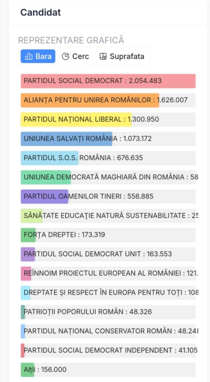
Task: Click the Partidul Social Democrat Unit row
Action: click(108, 254)
